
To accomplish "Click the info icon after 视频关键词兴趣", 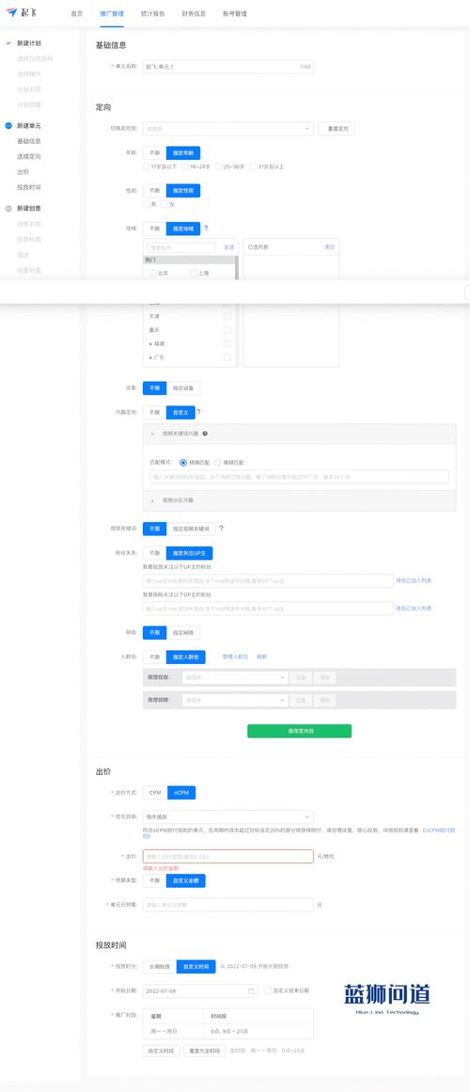I will (205, 434).
